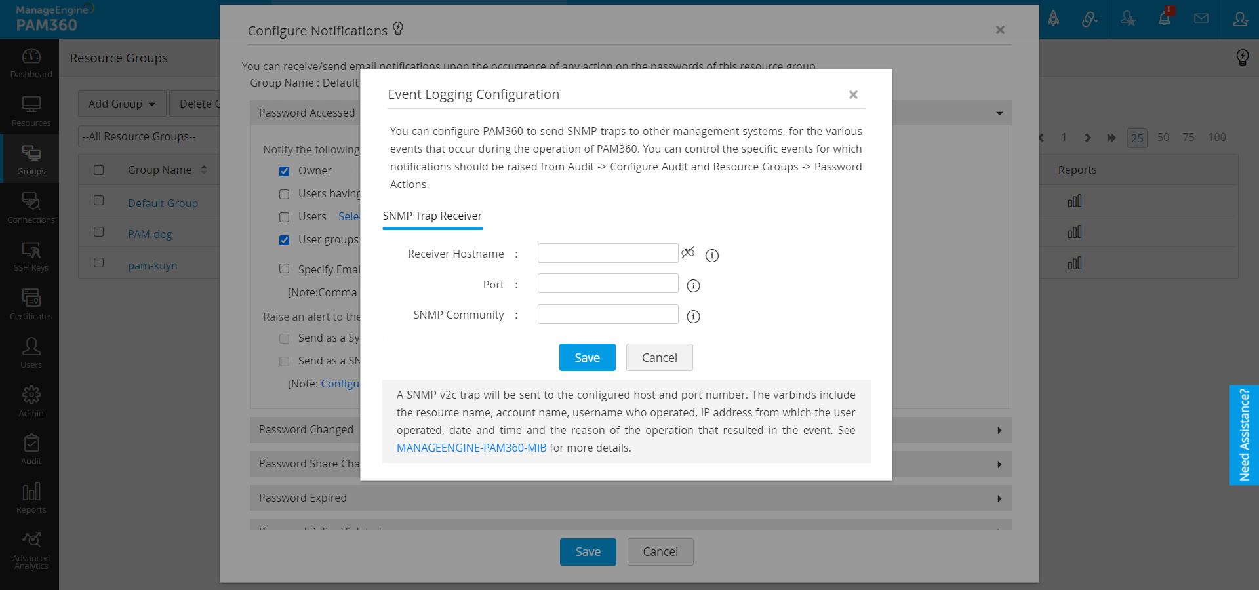Check the Specify Email checkbox

click(x=284, y=268)
